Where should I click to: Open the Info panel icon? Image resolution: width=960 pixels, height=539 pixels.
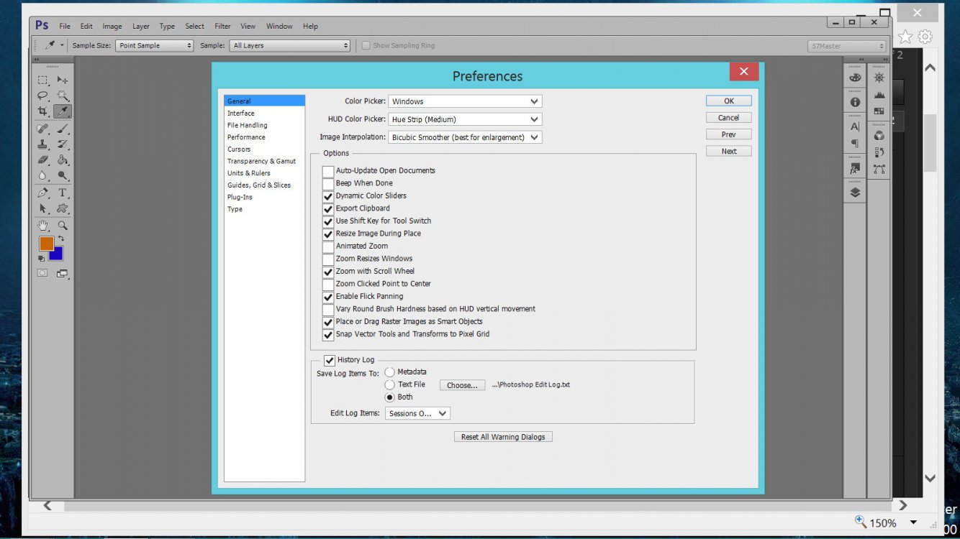[855, 102]
